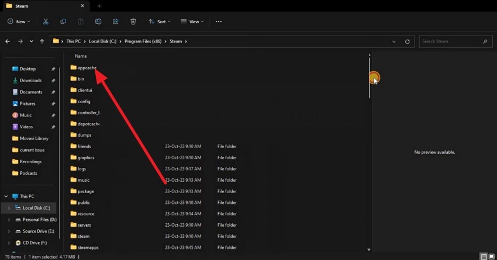497x260 pixels.
Task: Open the Sort dropdown
Action: tap(160, 22)
